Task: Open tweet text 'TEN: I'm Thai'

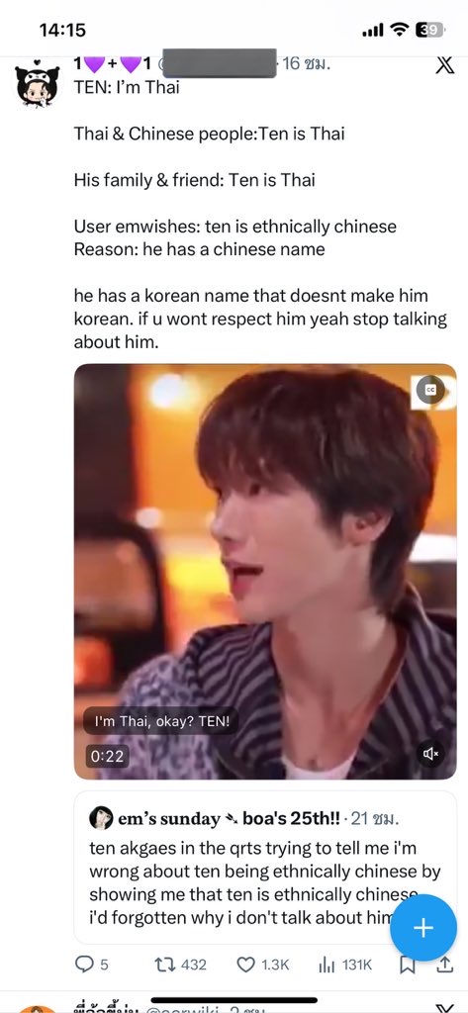Action: click(127, 87)
